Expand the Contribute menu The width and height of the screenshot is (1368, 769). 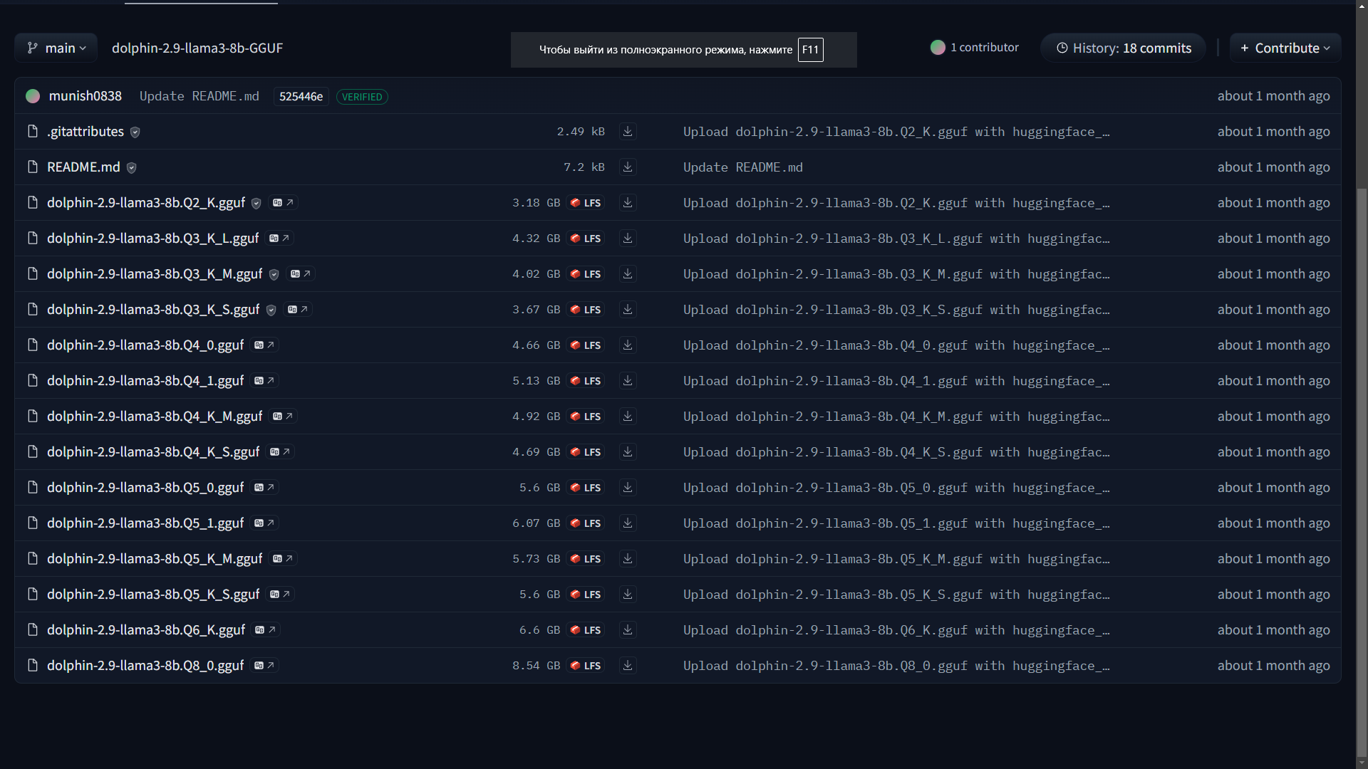tap(1285, 48)
